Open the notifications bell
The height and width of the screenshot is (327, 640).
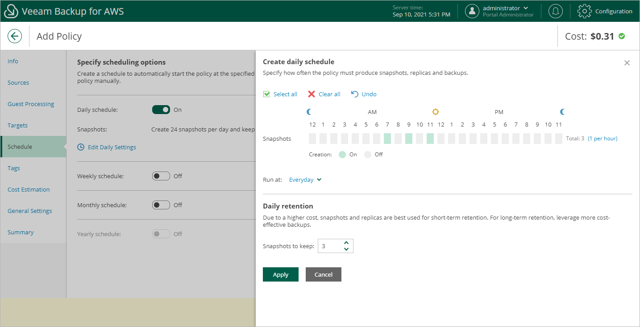click(555, 11)
